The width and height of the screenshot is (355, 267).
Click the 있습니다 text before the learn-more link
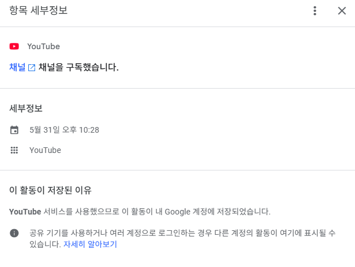[x=45, y=244]
